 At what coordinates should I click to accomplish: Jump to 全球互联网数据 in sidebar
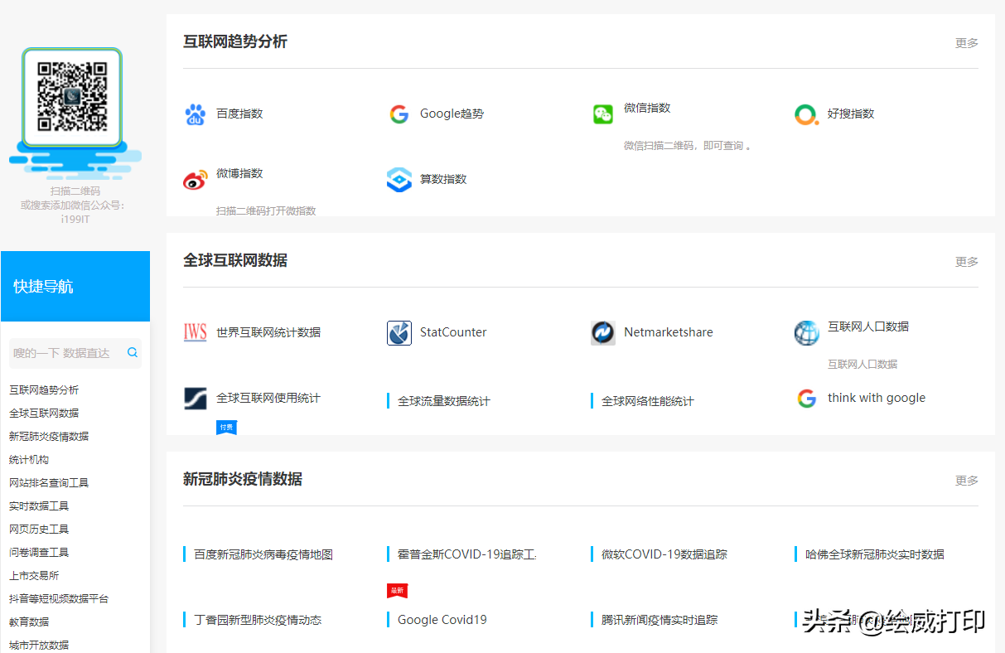pyautogui.click(x=44, y=414)
